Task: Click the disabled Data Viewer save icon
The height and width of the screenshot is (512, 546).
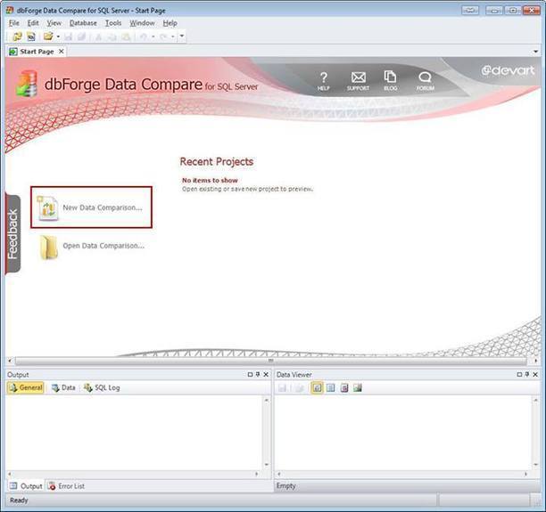Action: tap(283, 387)
